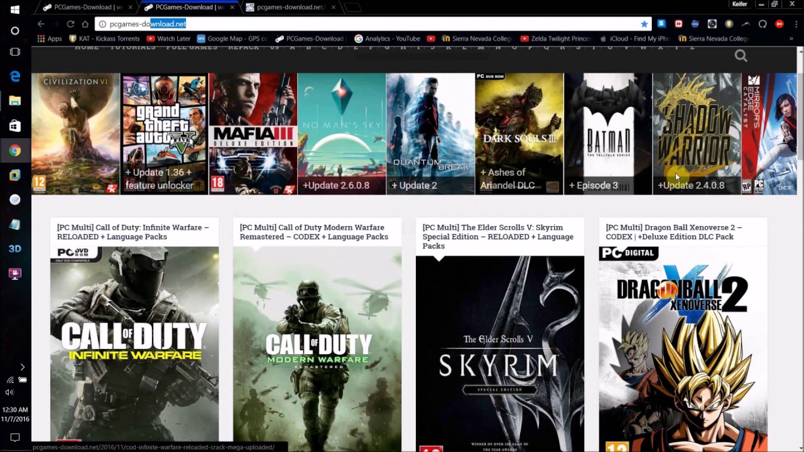The height and width of the screenshot is (452, 804).
Task: Open Elder Scrolls V: Skyrim Special Edition title
Action: [x=497, y=237]
